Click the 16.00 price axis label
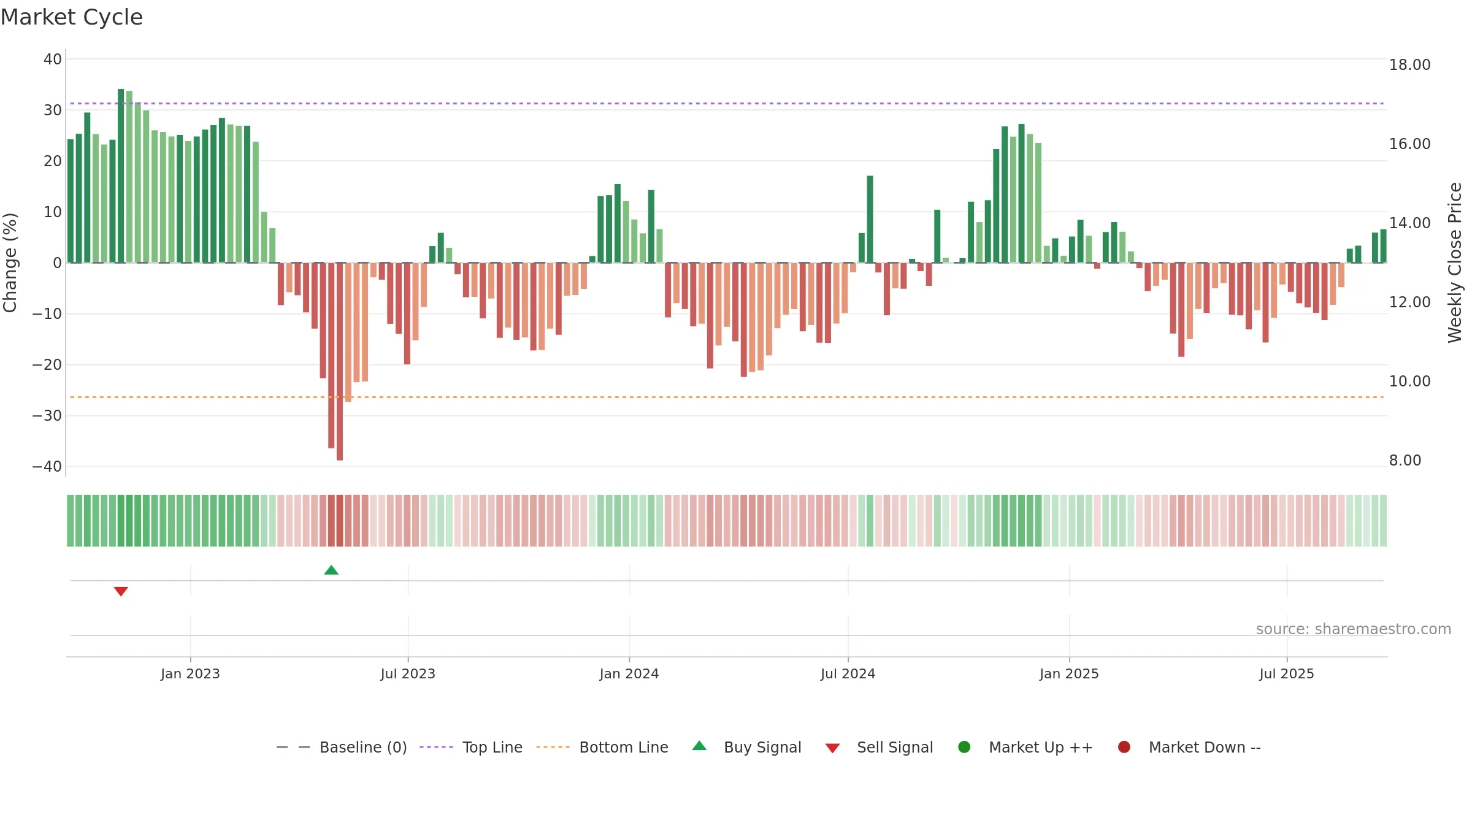This screenshot has height=828, width=1472. (x=1409, y=144)
